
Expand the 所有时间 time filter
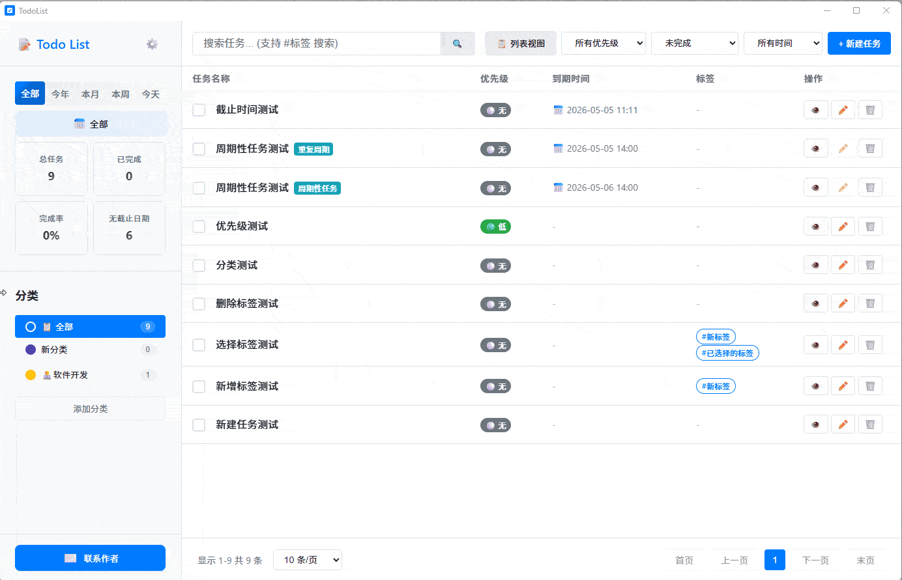point(783,44)
